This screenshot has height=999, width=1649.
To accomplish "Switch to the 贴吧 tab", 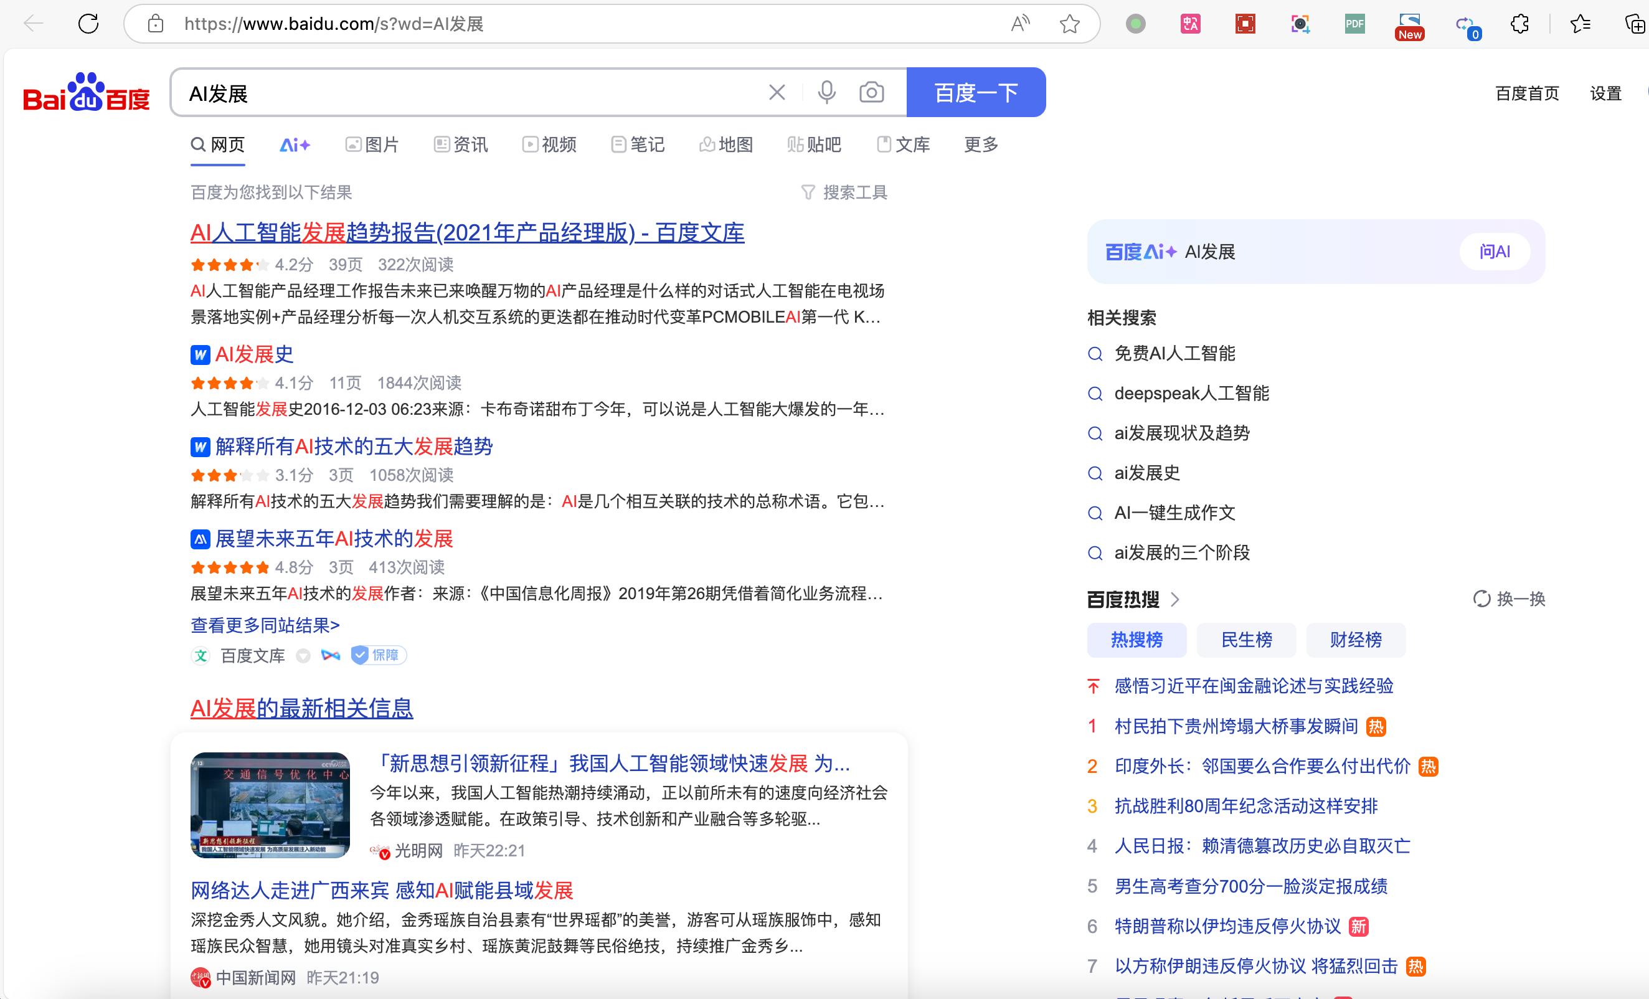I will pos(815,144).
